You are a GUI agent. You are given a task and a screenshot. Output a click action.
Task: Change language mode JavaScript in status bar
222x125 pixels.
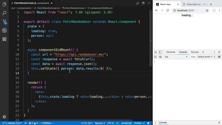(126, 123)
